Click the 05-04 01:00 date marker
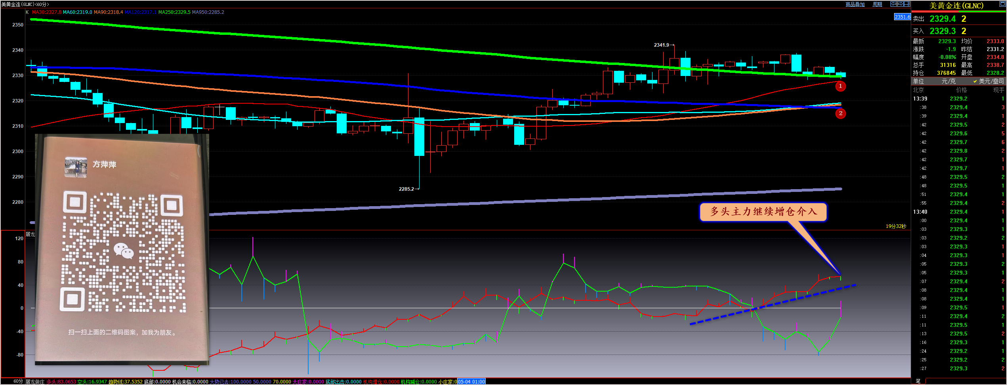The width and height of the screenshot is (1007, 385). pyautogui.click(x=471, y=382)
